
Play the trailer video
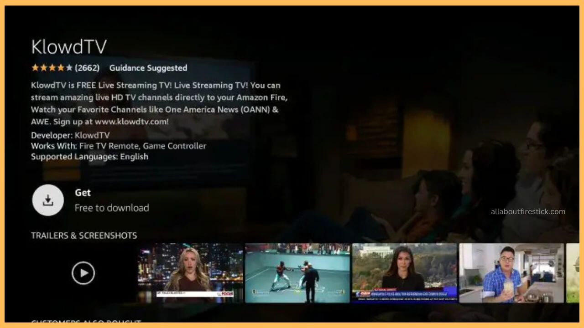click(83, 273)
